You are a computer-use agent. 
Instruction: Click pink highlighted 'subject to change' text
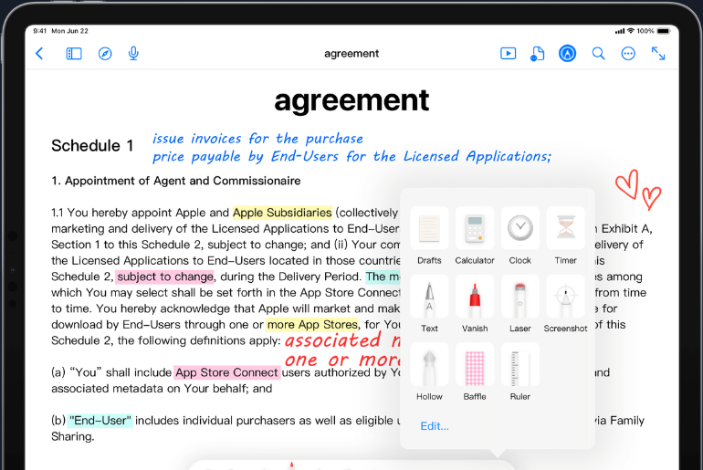(x=165, y=277)
